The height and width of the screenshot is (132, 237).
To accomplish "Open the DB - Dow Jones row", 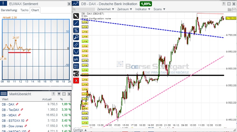I will click(36, 126).
